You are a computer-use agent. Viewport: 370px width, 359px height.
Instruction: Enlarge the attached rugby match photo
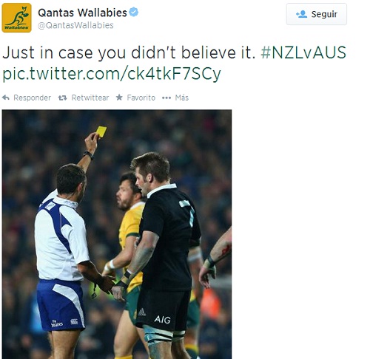[117, 234]
